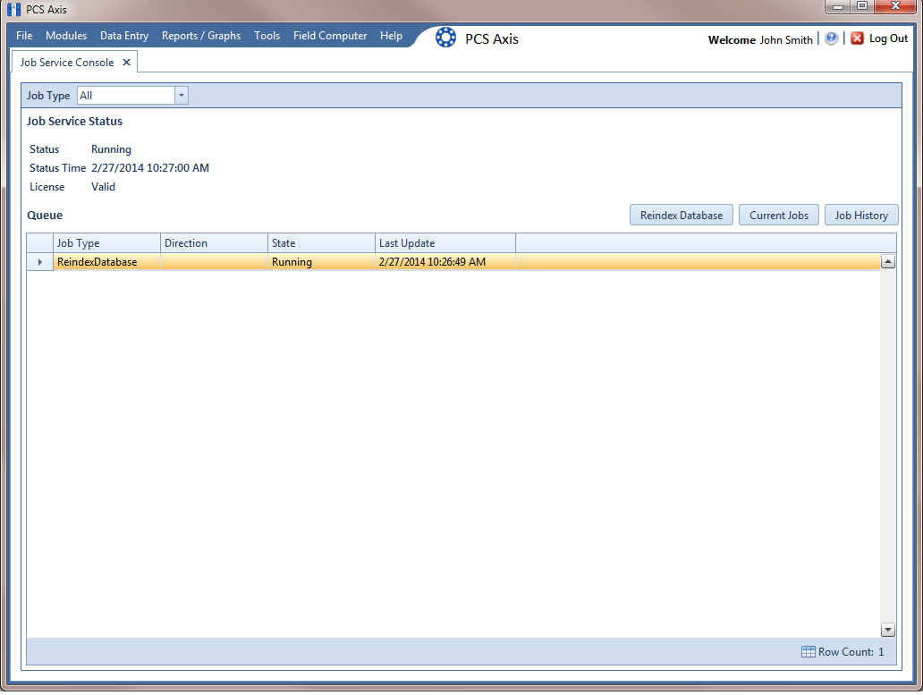Viewport: 923px width, 695px height.
Task: Open the Reports / Graphs menu
Action: (x=201, y=36)
